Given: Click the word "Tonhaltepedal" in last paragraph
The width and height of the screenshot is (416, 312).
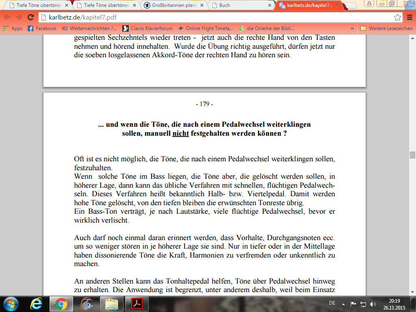Looking at the screenshot, I should (x=199, y=281).
